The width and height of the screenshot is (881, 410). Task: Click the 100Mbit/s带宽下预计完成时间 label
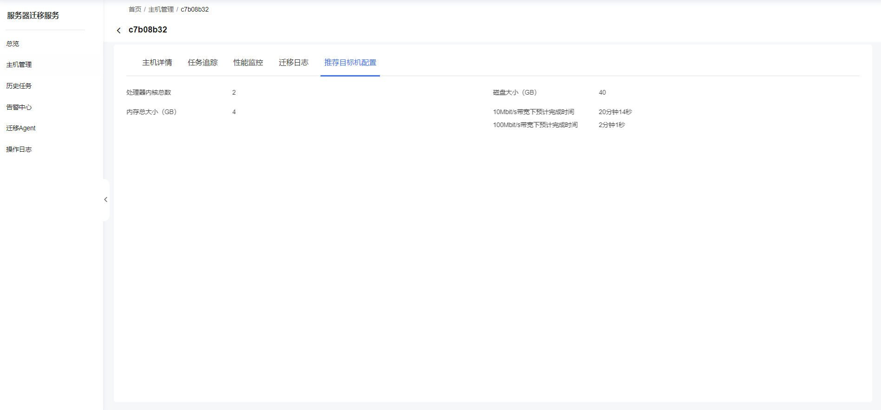pyautogui.click(x=535, y=125)
